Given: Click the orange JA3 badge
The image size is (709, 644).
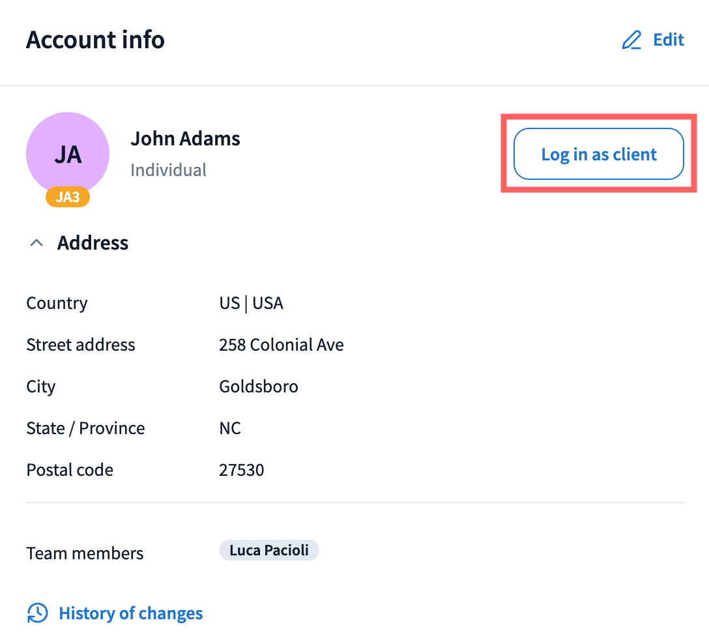Looking at the screenshot, I should (68, 197).
